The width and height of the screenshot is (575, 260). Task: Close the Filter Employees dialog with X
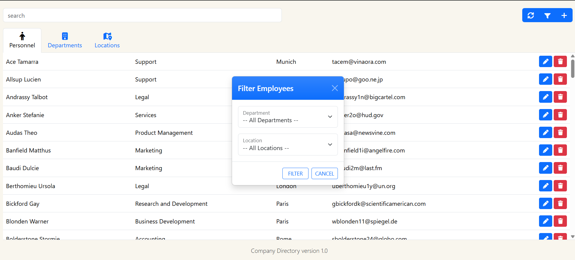[x=335, y=88]
